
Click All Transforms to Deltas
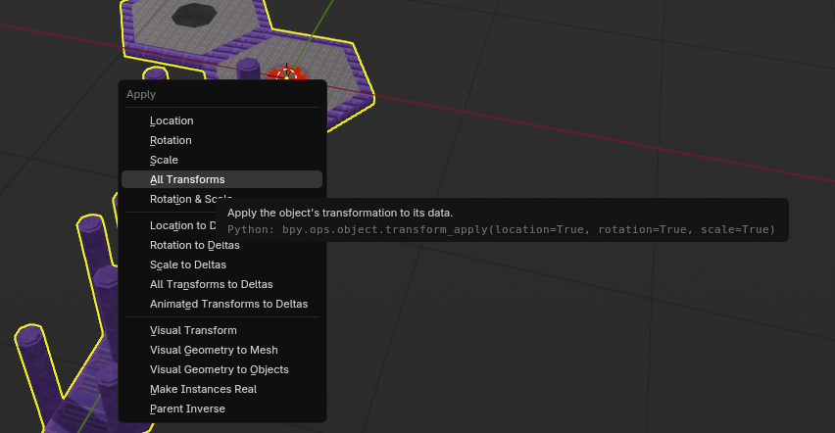pyautogui.click(x=211, y=284)
